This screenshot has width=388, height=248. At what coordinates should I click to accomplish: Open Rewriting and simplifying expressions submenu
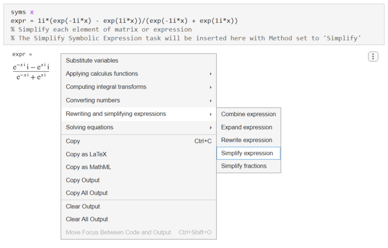point(116,114)
